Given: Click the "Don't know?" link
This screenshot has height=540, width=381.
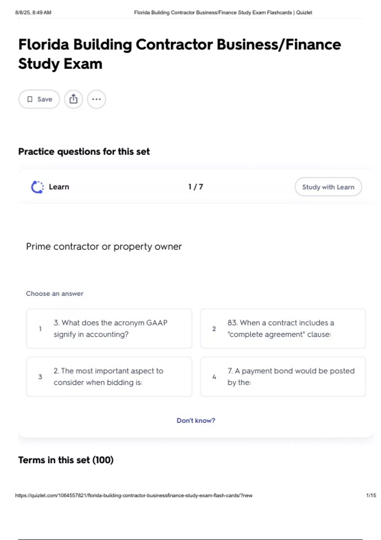Looking at the screenshot, I should coord(196,421).
